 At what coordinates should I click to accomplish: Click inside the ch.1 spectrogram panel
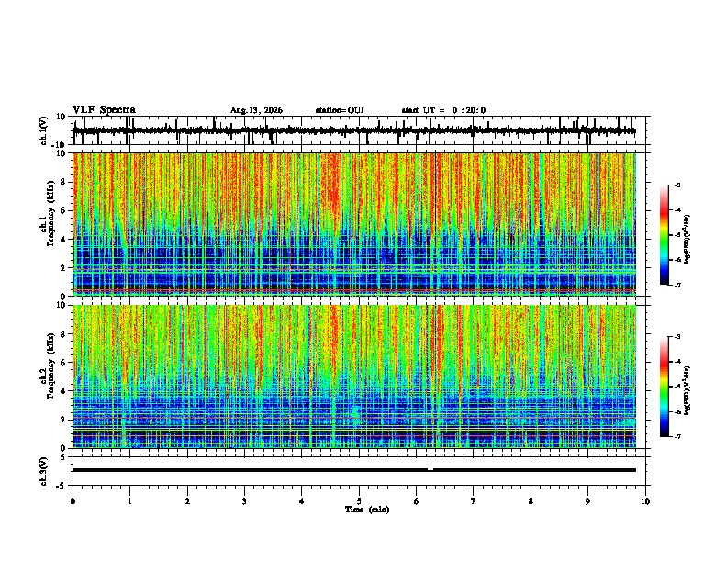click(354, 224)
